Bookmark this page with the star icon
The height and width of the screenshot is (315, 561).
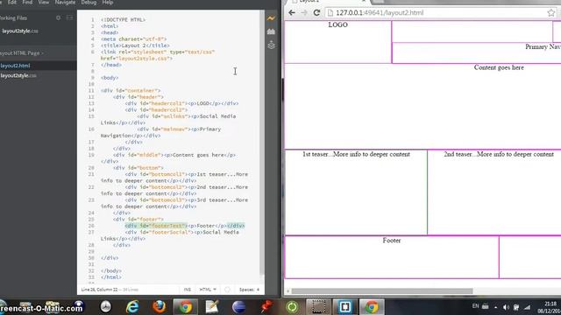[x=551, y=13]
